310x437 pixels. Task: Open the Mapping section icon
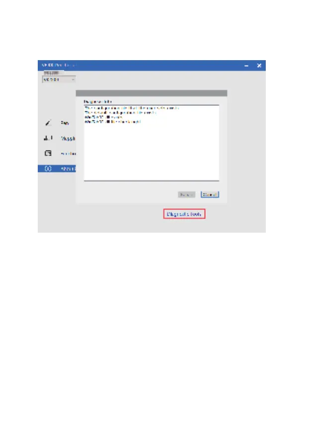48,138
